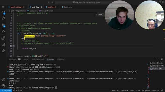Click the def find_difference line
Viewport: 165px width, 92px height.
click(x=36, y=33)
